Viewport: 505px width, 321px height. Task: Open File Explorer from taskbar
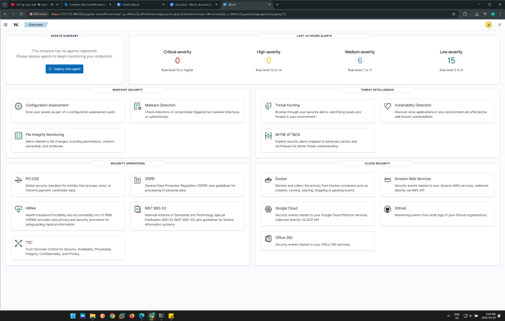(92, 316)
